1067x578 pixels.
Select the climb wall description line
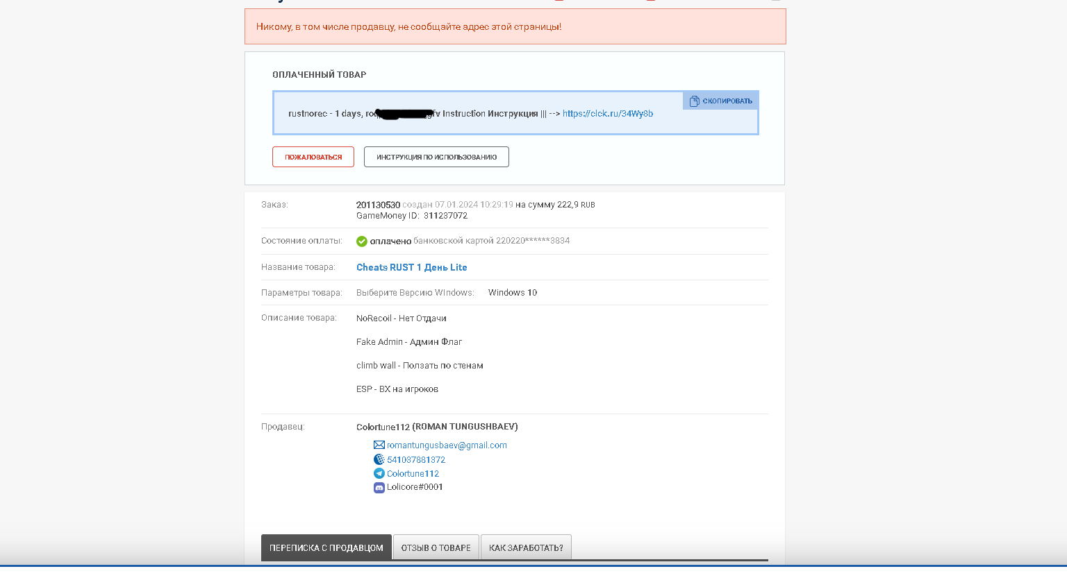(420, 366)
